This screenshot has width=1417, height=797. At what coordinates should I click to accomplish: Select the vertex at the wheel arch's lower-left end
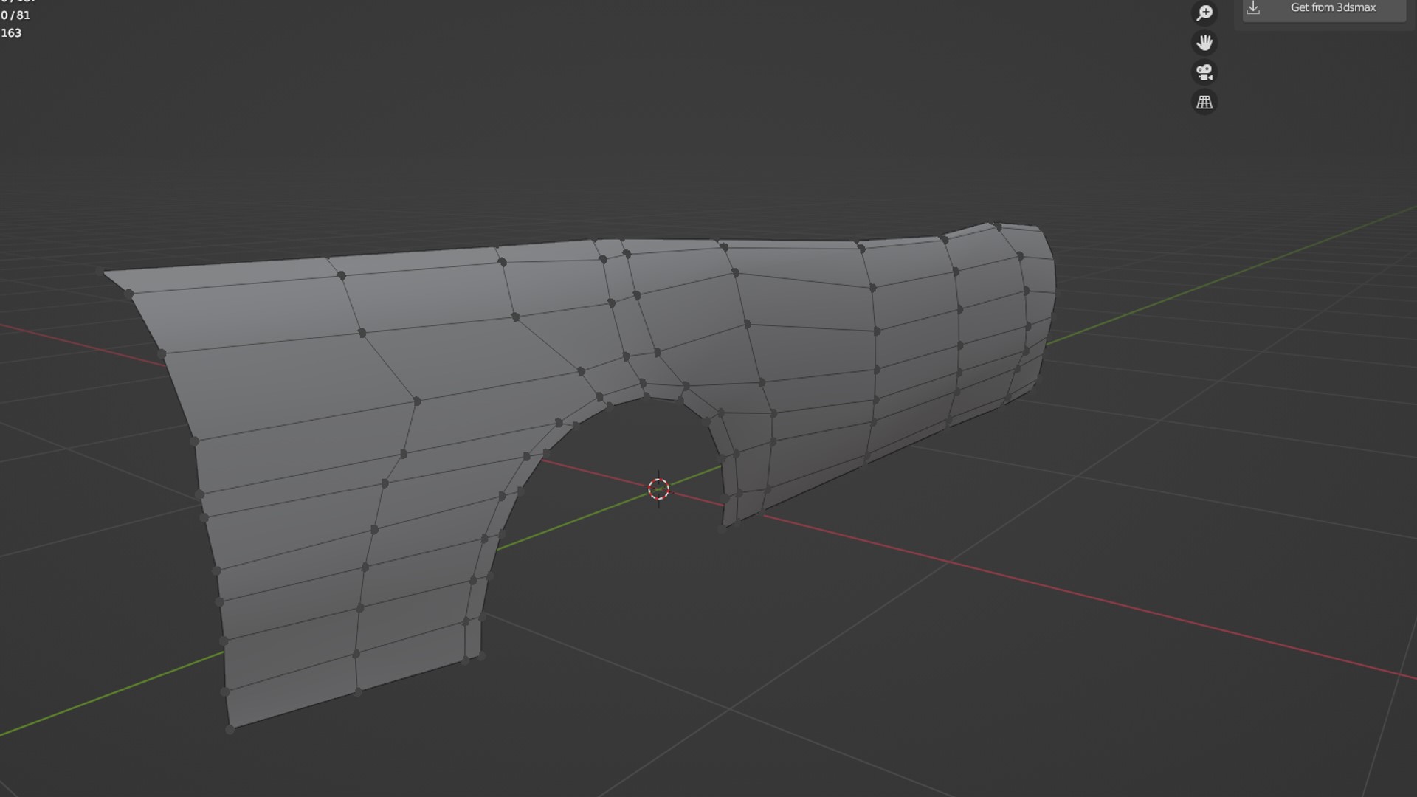(x=480, y=655)
